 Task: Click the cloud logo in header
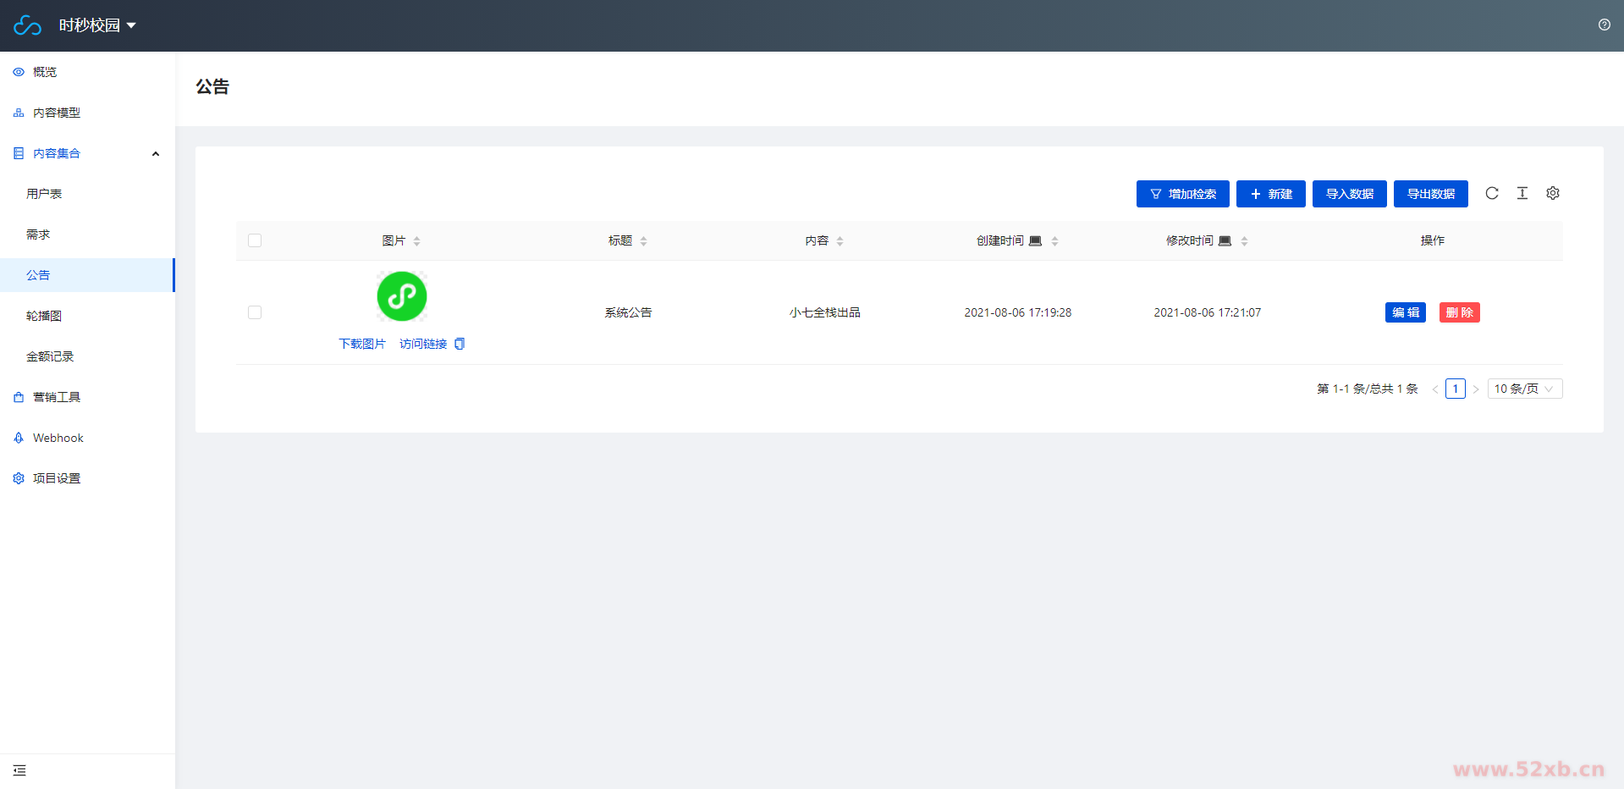pyautogui.click(x=27, y=25)
